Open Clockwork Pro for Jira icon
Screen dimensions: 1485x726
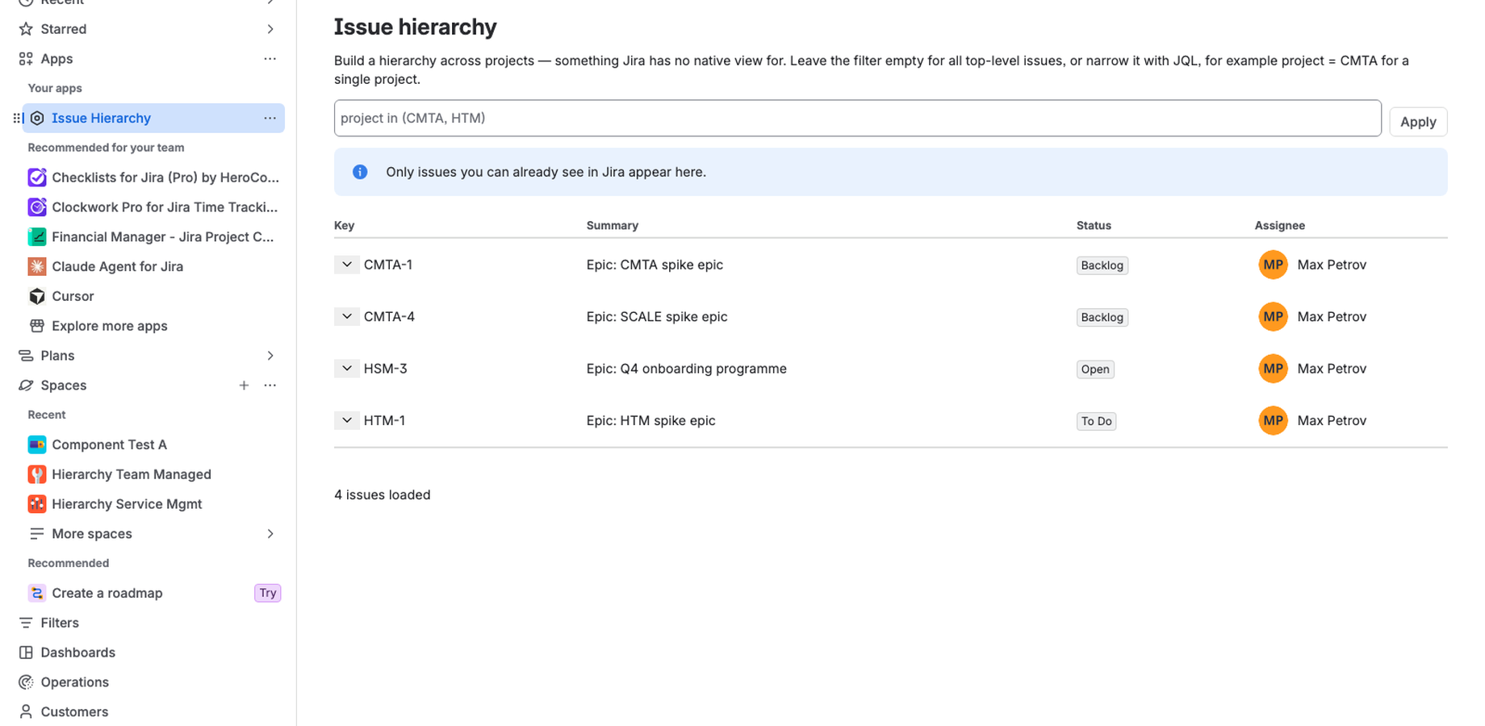(x=37, y=207)
